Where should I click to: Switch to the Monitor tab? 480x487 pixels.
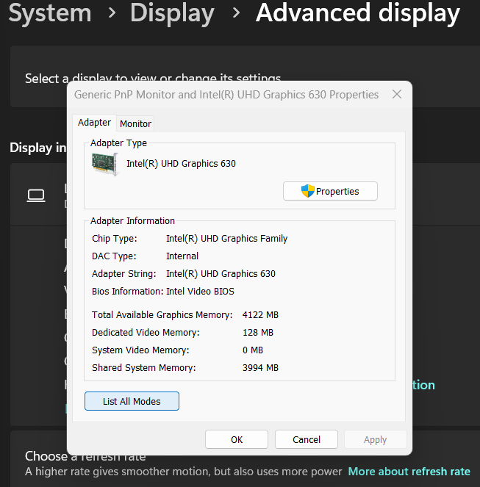click(135, 123)
